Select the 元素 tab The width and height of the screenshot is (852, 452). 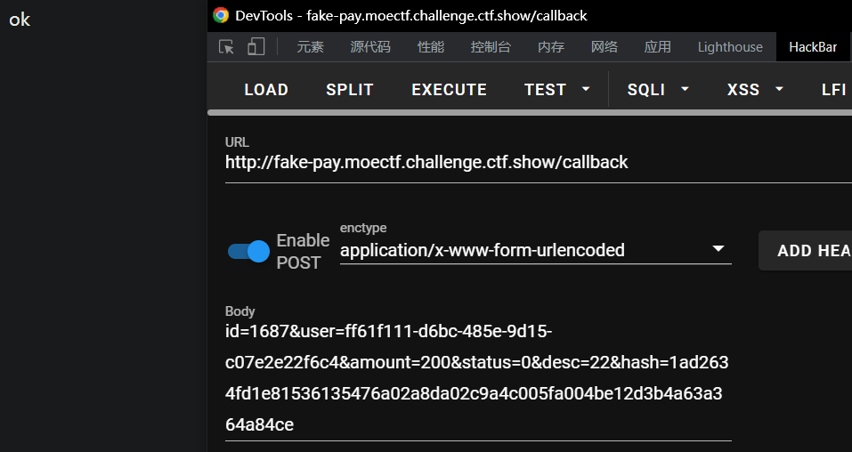(311, 47)
